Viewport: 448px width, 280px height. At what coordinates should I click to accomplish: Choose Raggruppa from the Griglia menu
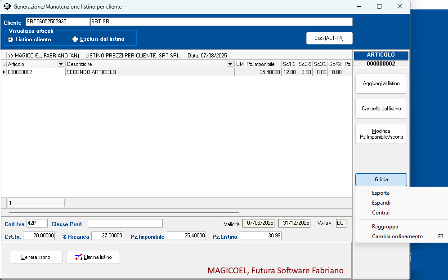(x=385, y=227)
